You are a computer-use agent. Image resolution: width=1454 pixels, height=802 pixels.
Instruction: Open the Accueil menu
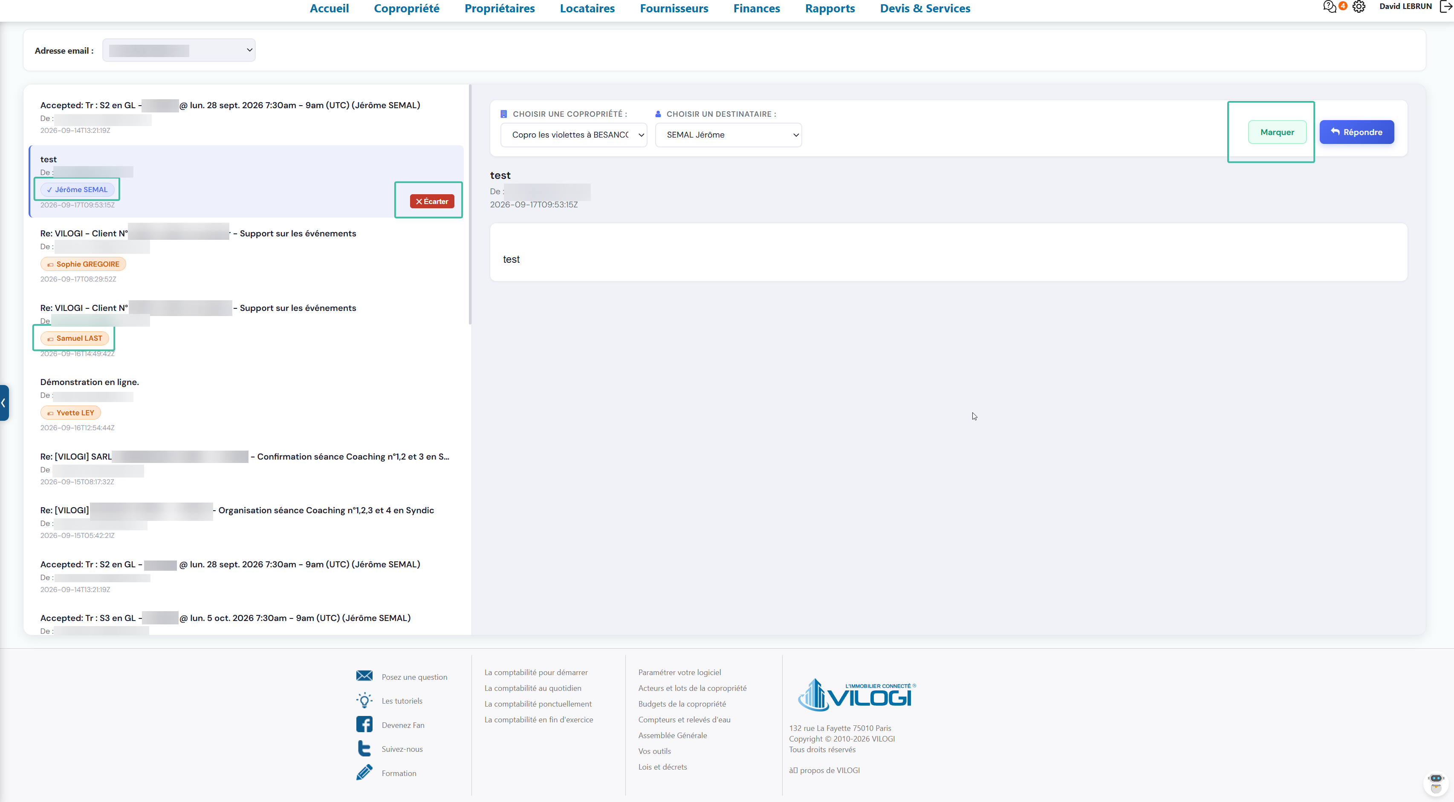(329, 9)
